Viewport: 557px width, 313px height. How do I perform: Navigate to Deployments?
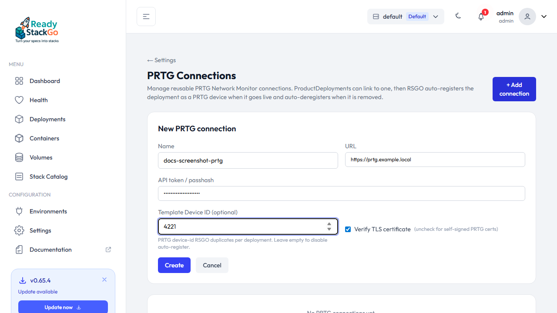point(63,119)
